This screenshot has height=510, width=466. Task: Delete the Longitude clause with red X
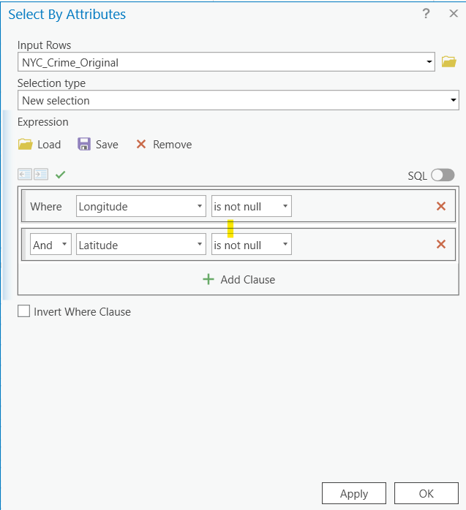[x=441, y=207]
